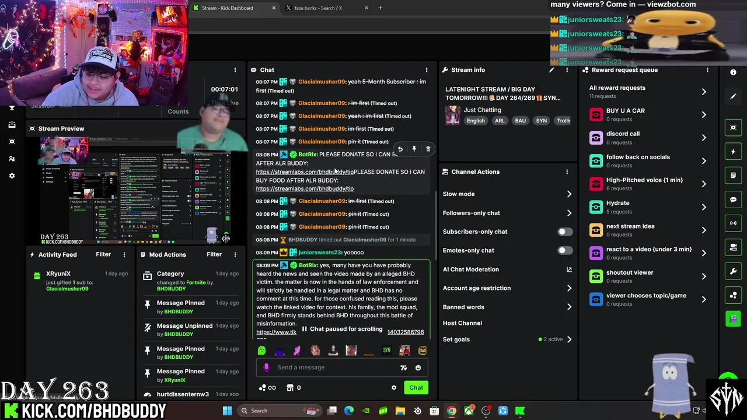747x420 pixels.
Task: Open Mod Actions Filter
Action: (214, 254)
